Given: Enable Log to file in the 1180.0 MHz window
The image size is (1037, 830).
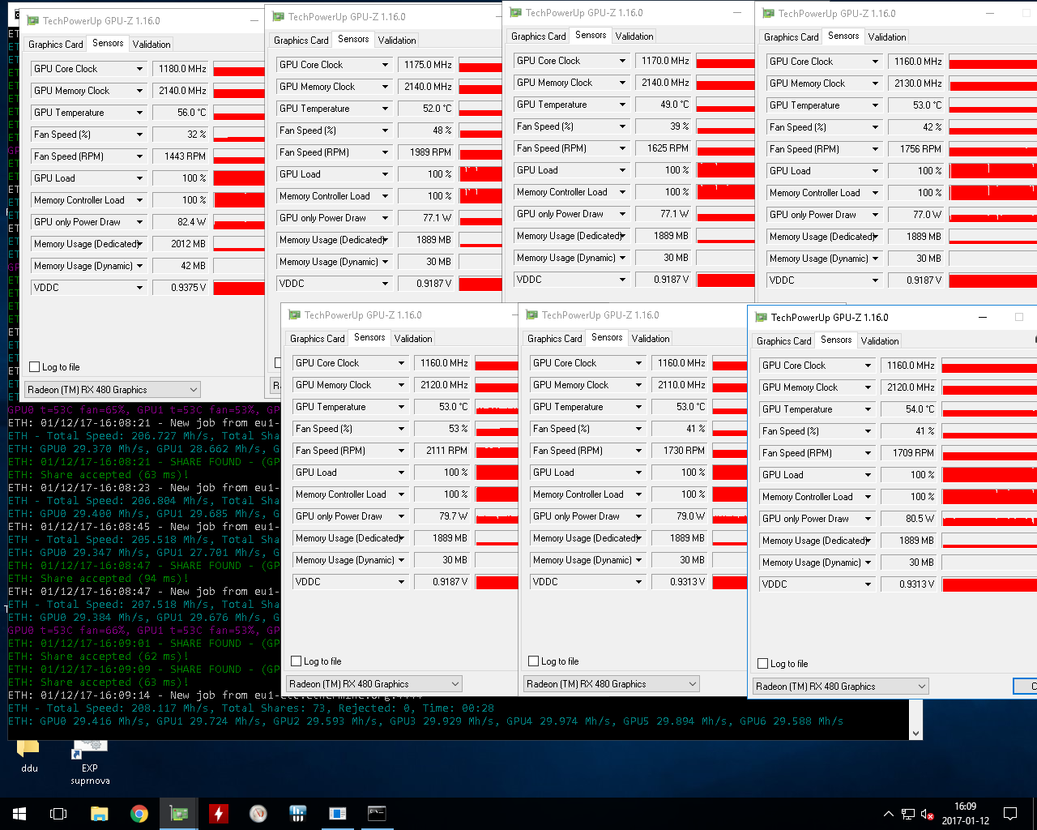Looking at the screenshot, I should coord(35,367).
